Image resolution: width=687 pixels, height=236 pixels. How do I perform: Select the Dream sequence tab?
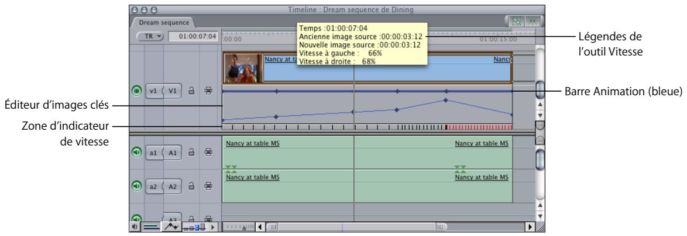(164, 22)
